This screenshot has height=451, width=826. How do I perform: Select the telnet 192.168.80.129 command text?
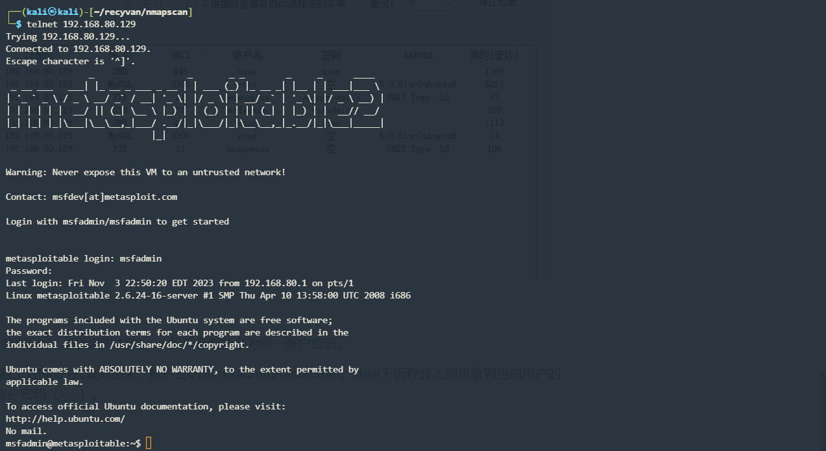80,24
